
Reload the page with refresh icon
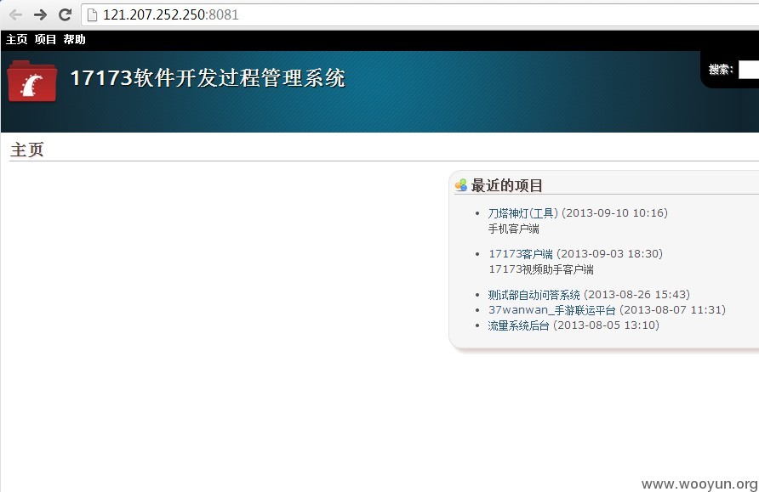point(66,15)
